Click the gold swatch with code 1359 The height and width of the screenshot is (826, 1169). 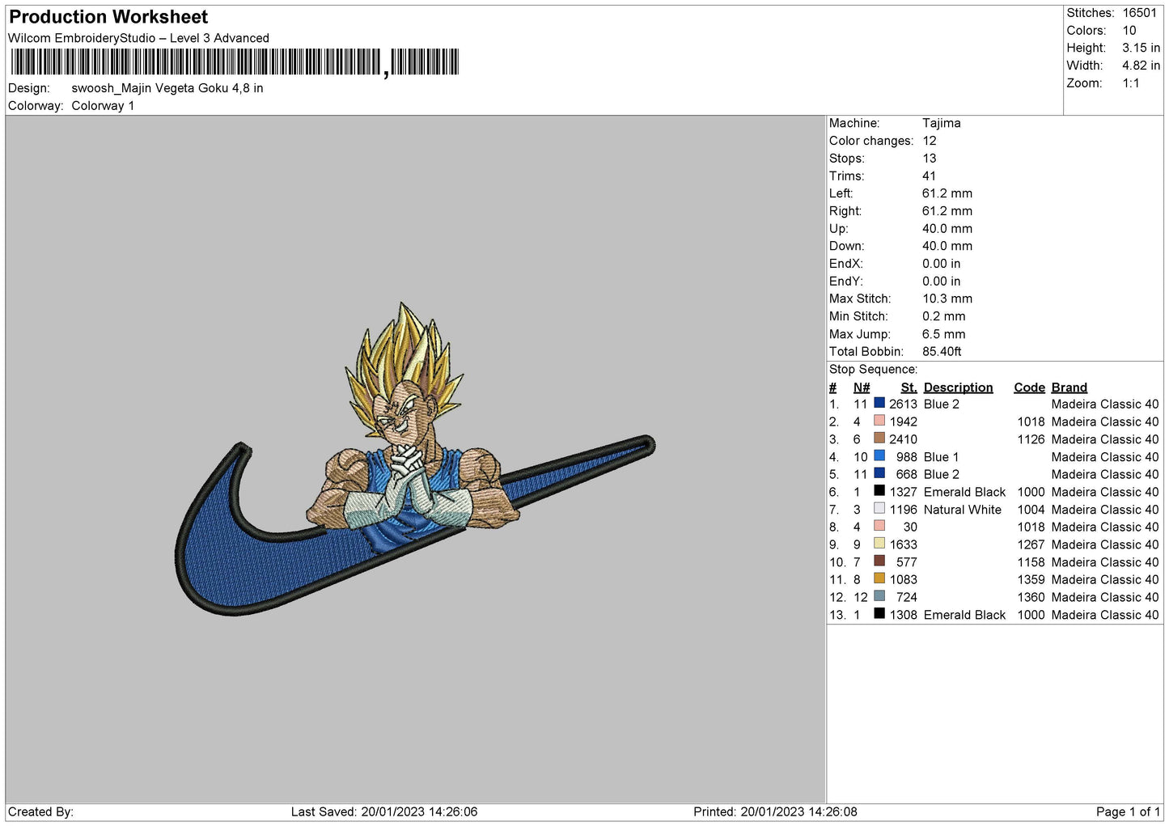pyautogui.click(x=879, y=578)
